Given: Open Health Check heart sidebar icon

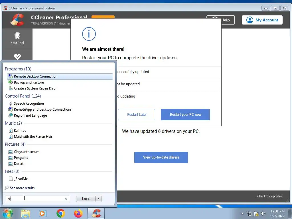Looking at the screenshot, I should tap(17, 56).
